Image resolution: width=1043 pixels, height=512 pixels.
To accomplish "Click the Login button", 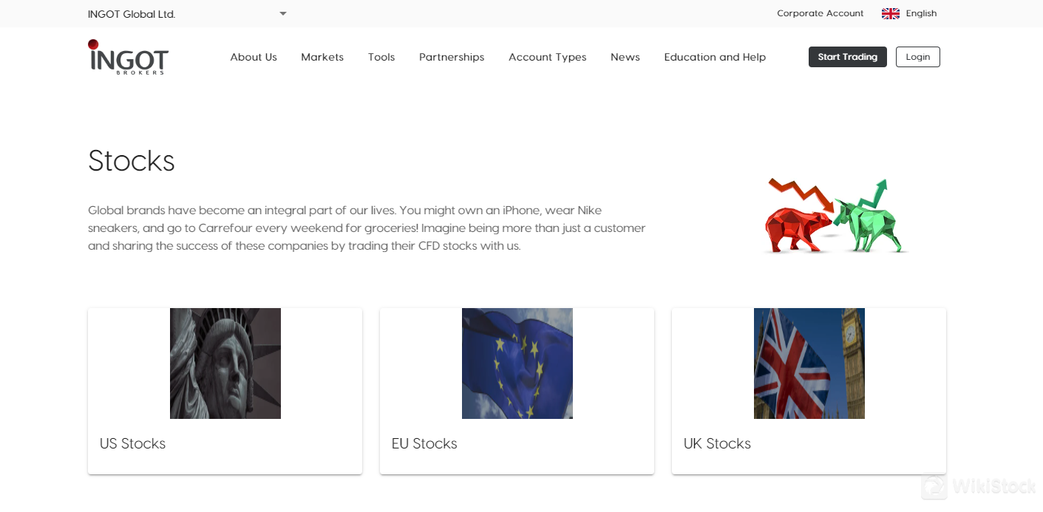I will pyautogui.click(x=917, y=57).
